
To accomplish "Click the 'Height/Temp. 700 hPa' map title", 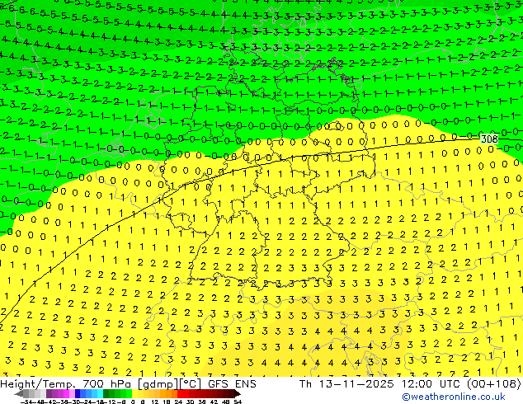I will pyautogui.click(x=66, y=383).
